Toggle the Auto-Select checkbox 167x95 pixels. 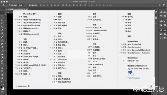click(x=9, y=5)
